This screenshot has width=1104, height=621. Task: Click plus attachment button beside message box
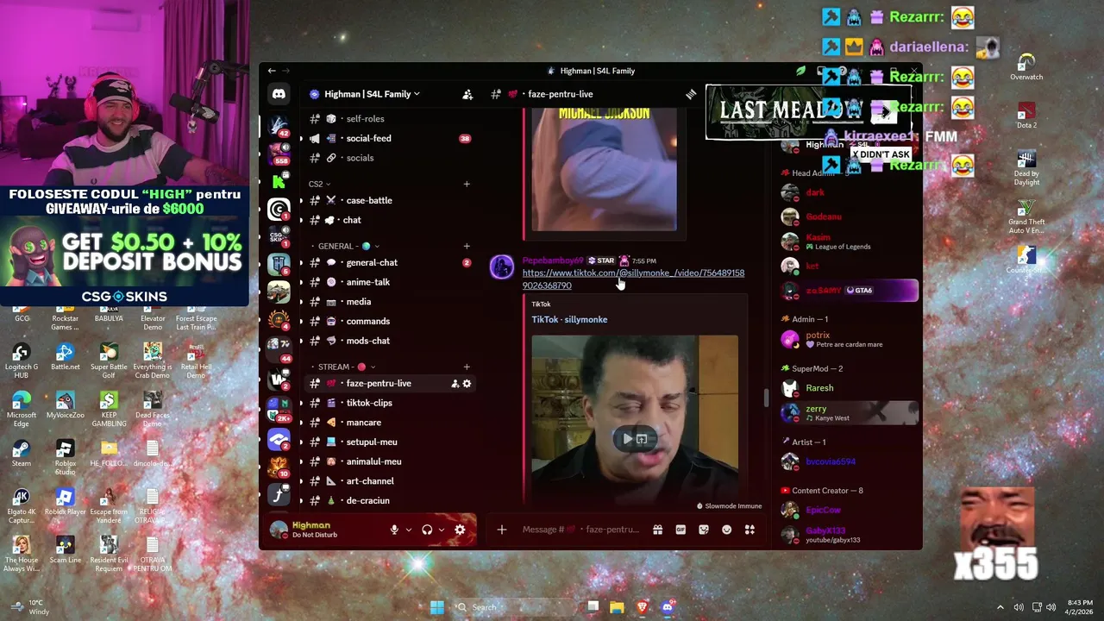click(501, 530)
